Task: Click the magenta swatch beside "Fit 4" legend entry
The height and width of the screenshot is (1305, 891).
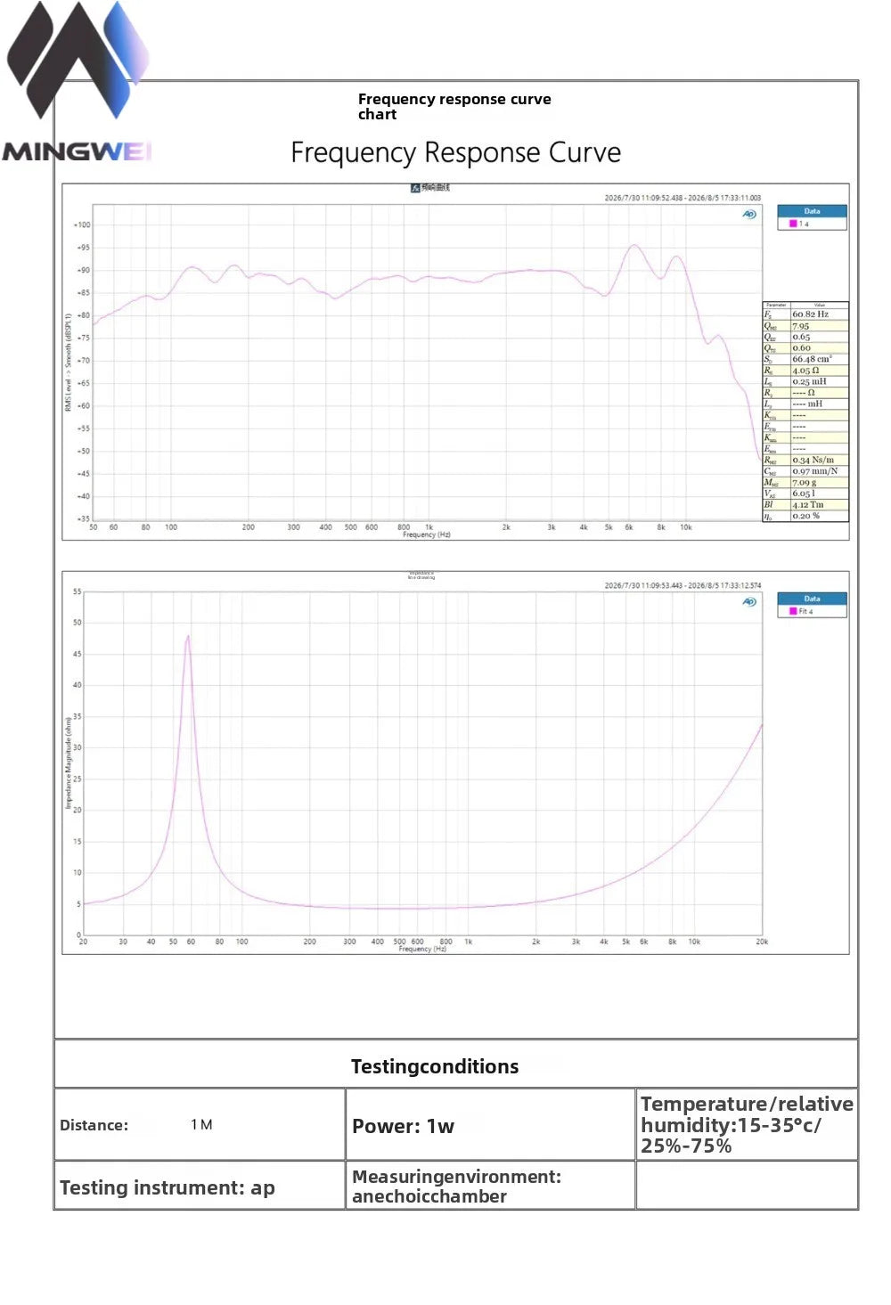Action: tap(793, 611)
